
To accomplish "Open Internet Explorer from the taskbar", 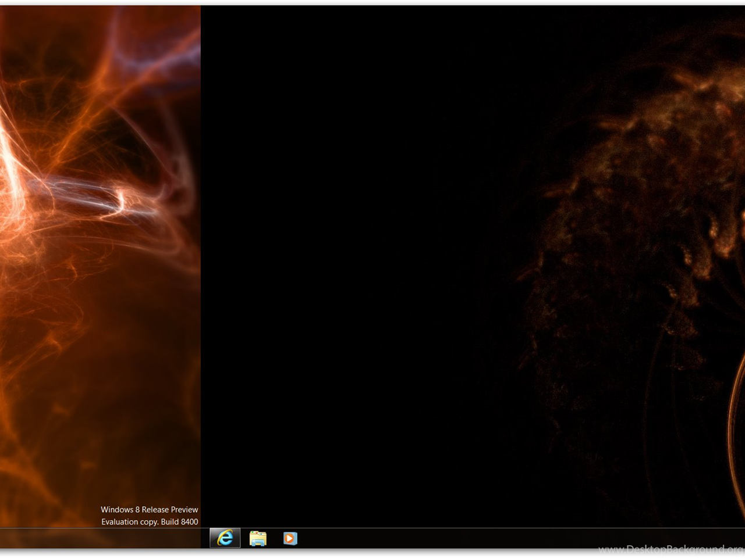I will (225, 538).
